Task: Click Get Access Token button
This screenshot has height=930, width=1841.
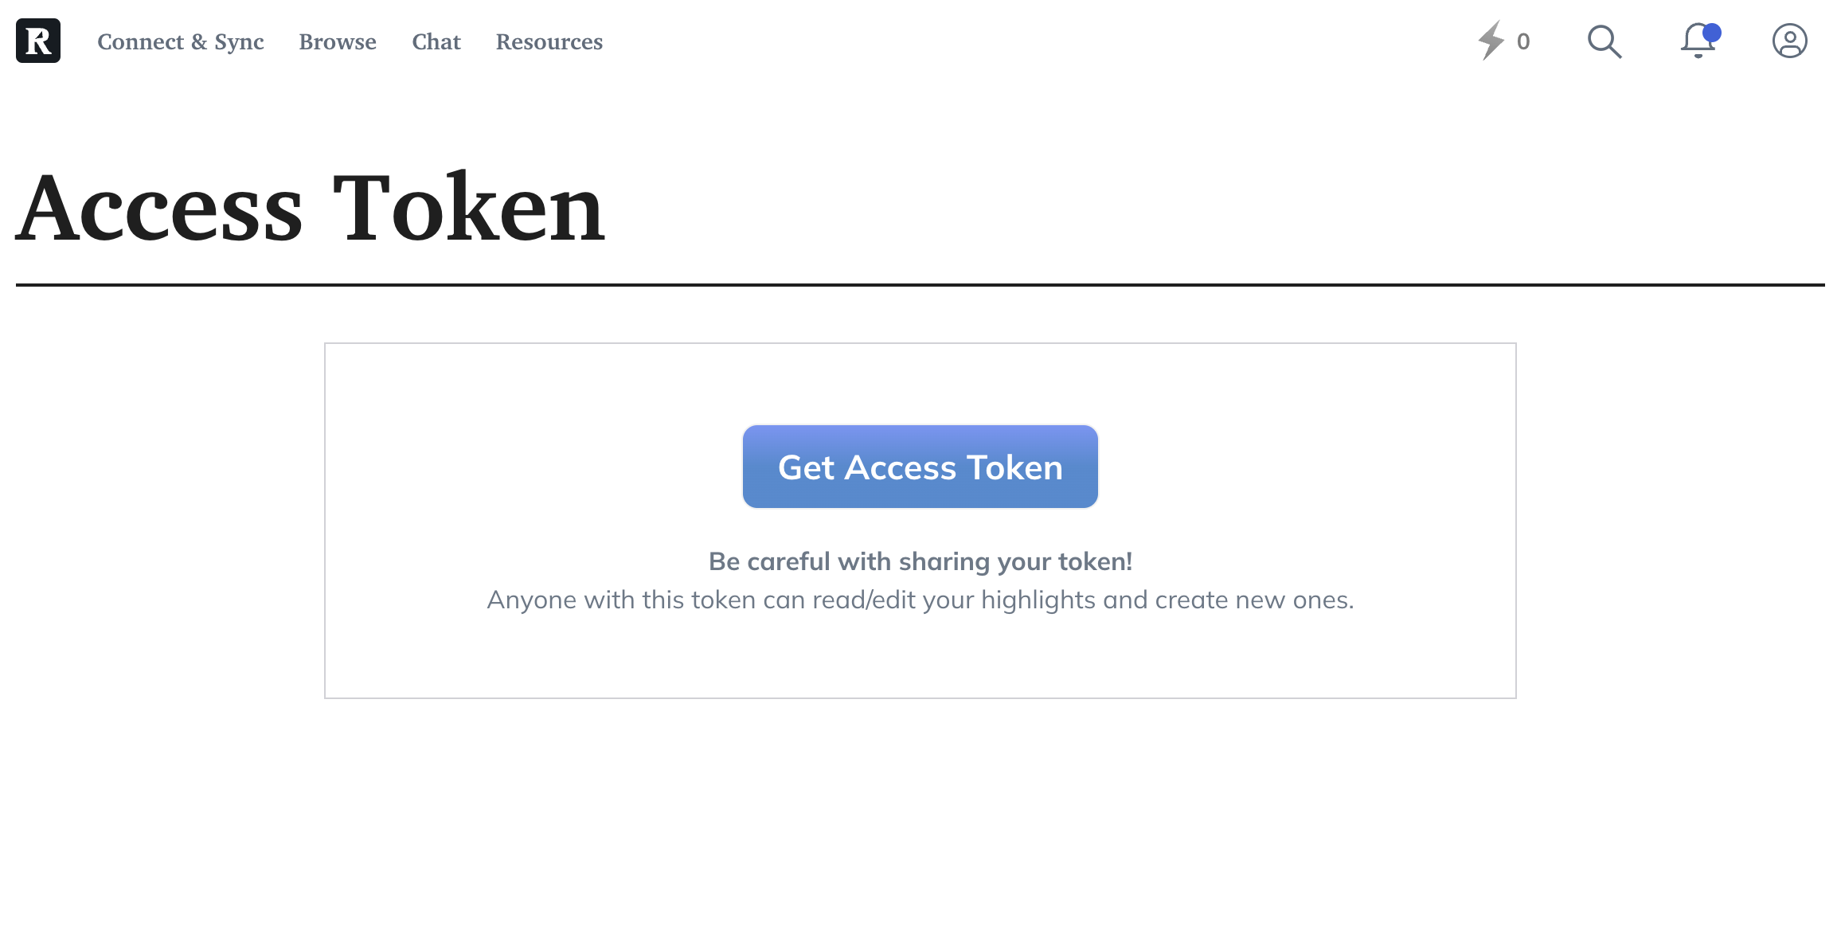Action: click(x=920, y=467)
